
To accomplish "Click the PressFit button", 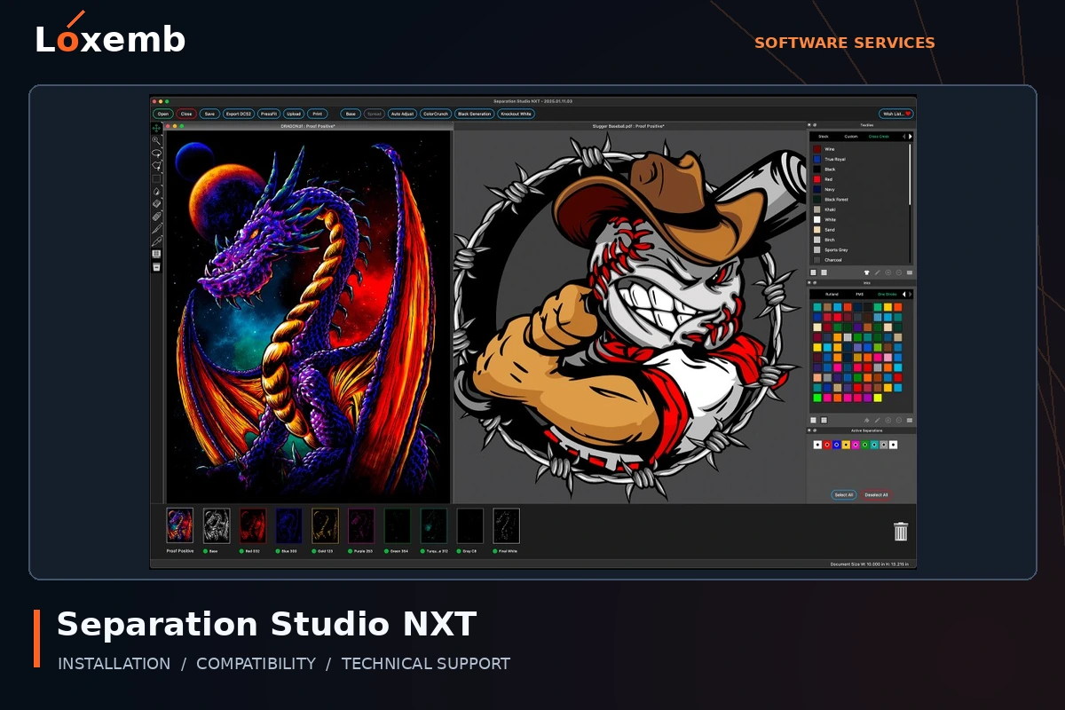I will [x=270, y=114].
